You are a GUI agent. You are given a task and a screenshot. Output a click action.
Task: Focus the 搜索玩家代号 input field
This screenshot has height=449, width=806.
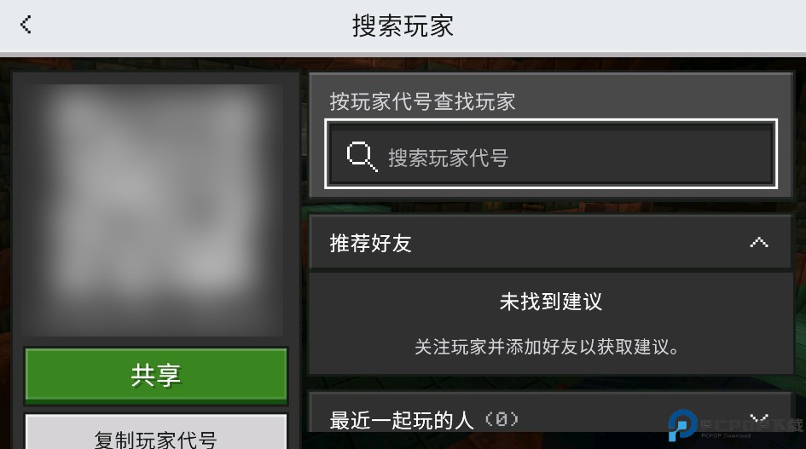click(x=551, y=154)
